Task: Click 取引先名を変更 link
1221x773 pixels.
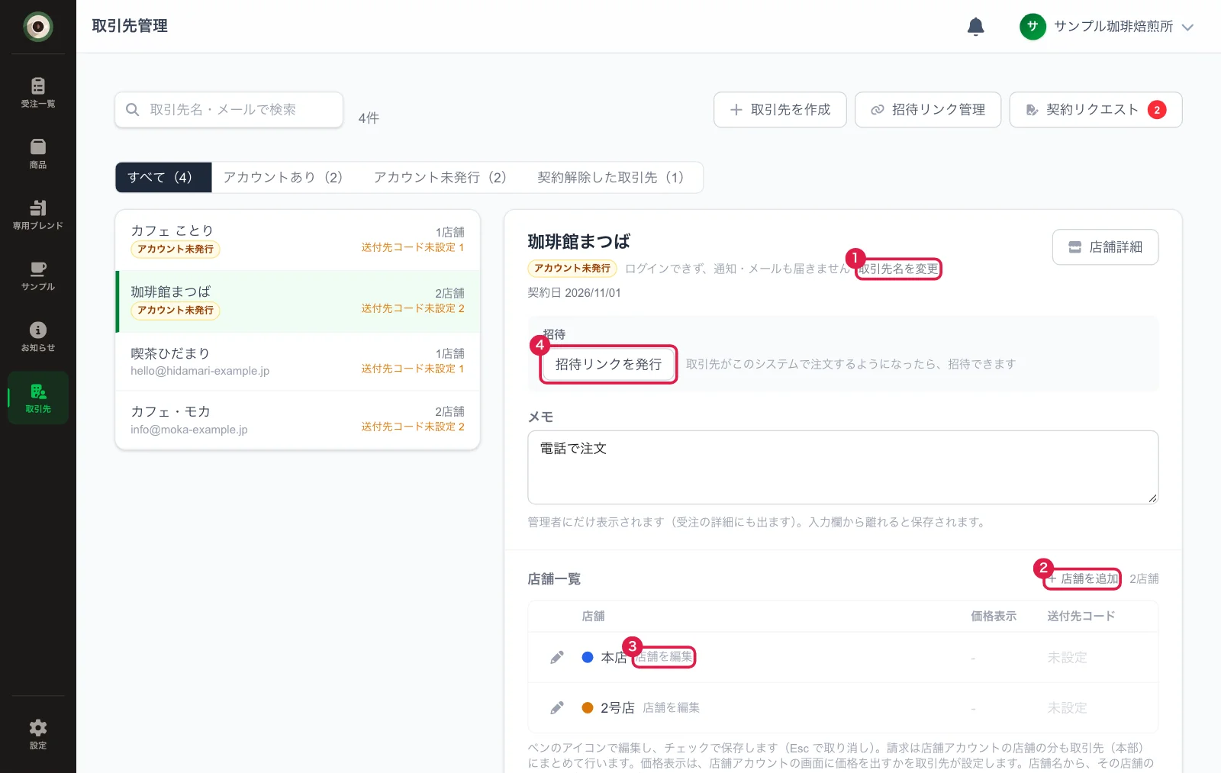Action: pos(898,269)
